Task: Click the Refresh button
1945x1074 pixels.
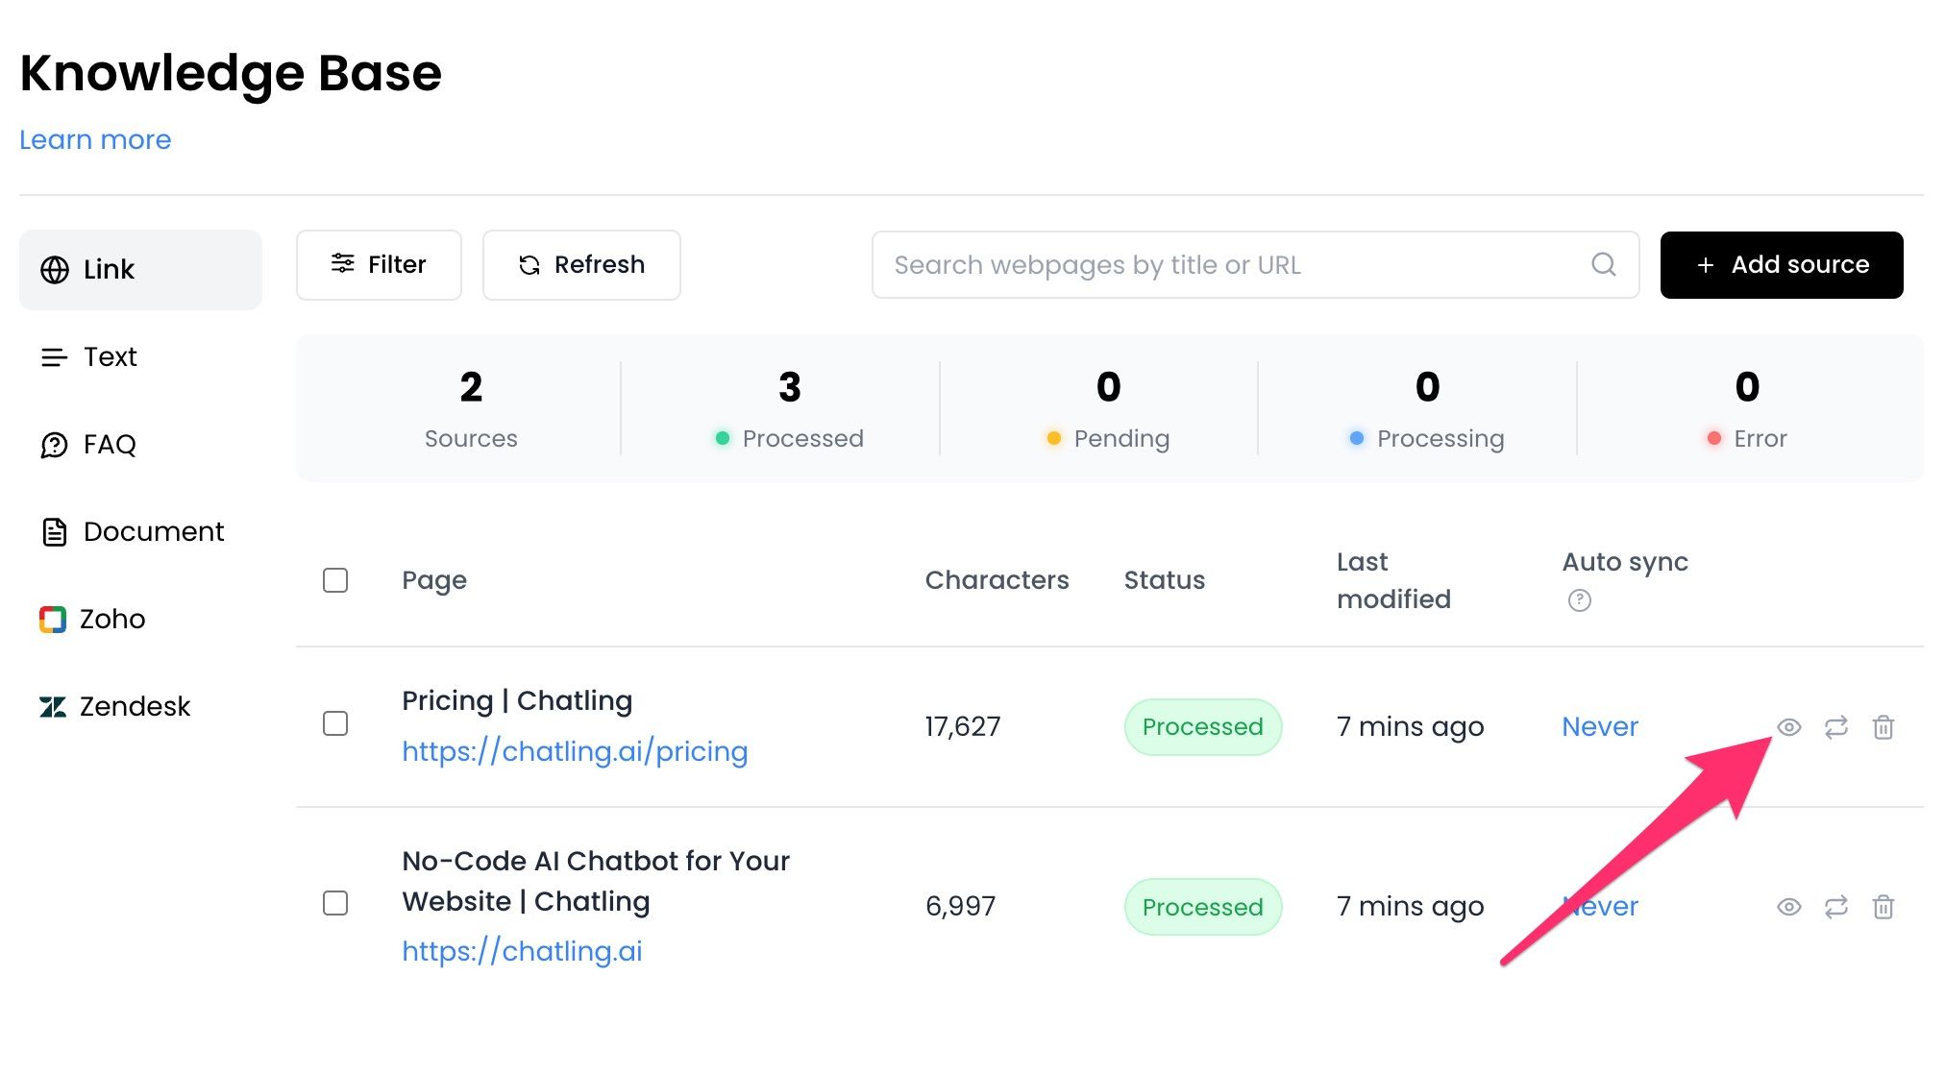Action: [581, 264]
